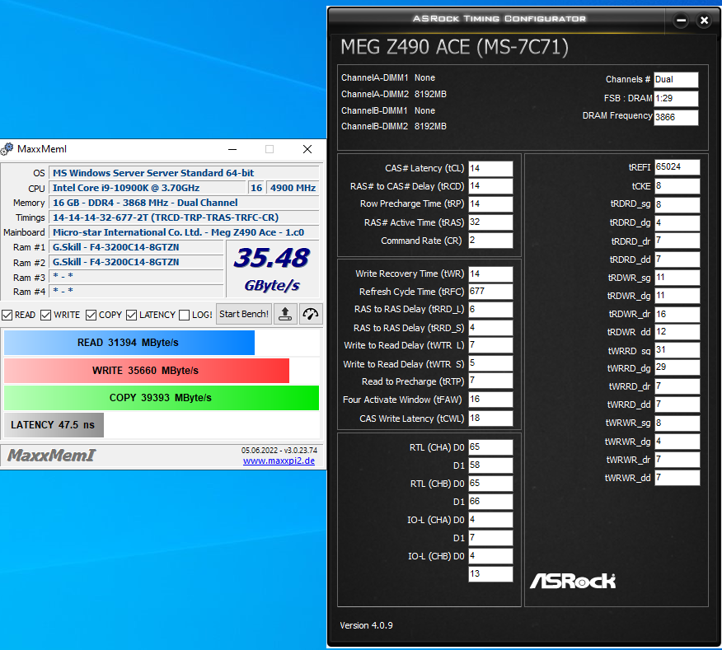Click the Memory 16 GB DDR4 3868 MHz text
This screenshot has width=722, height=650.
(145, 203)
